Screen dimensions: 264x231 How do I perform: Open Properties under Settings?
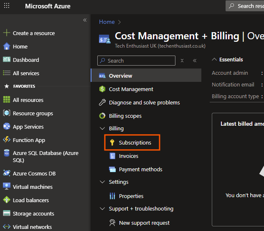coord(131,196)
